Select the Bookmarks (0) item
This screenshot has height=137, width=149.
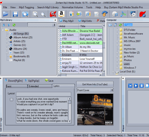[21, 56]
